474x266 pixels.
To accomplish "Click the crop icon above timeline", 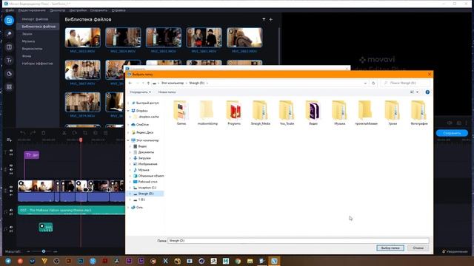I will tap(85, 133).
